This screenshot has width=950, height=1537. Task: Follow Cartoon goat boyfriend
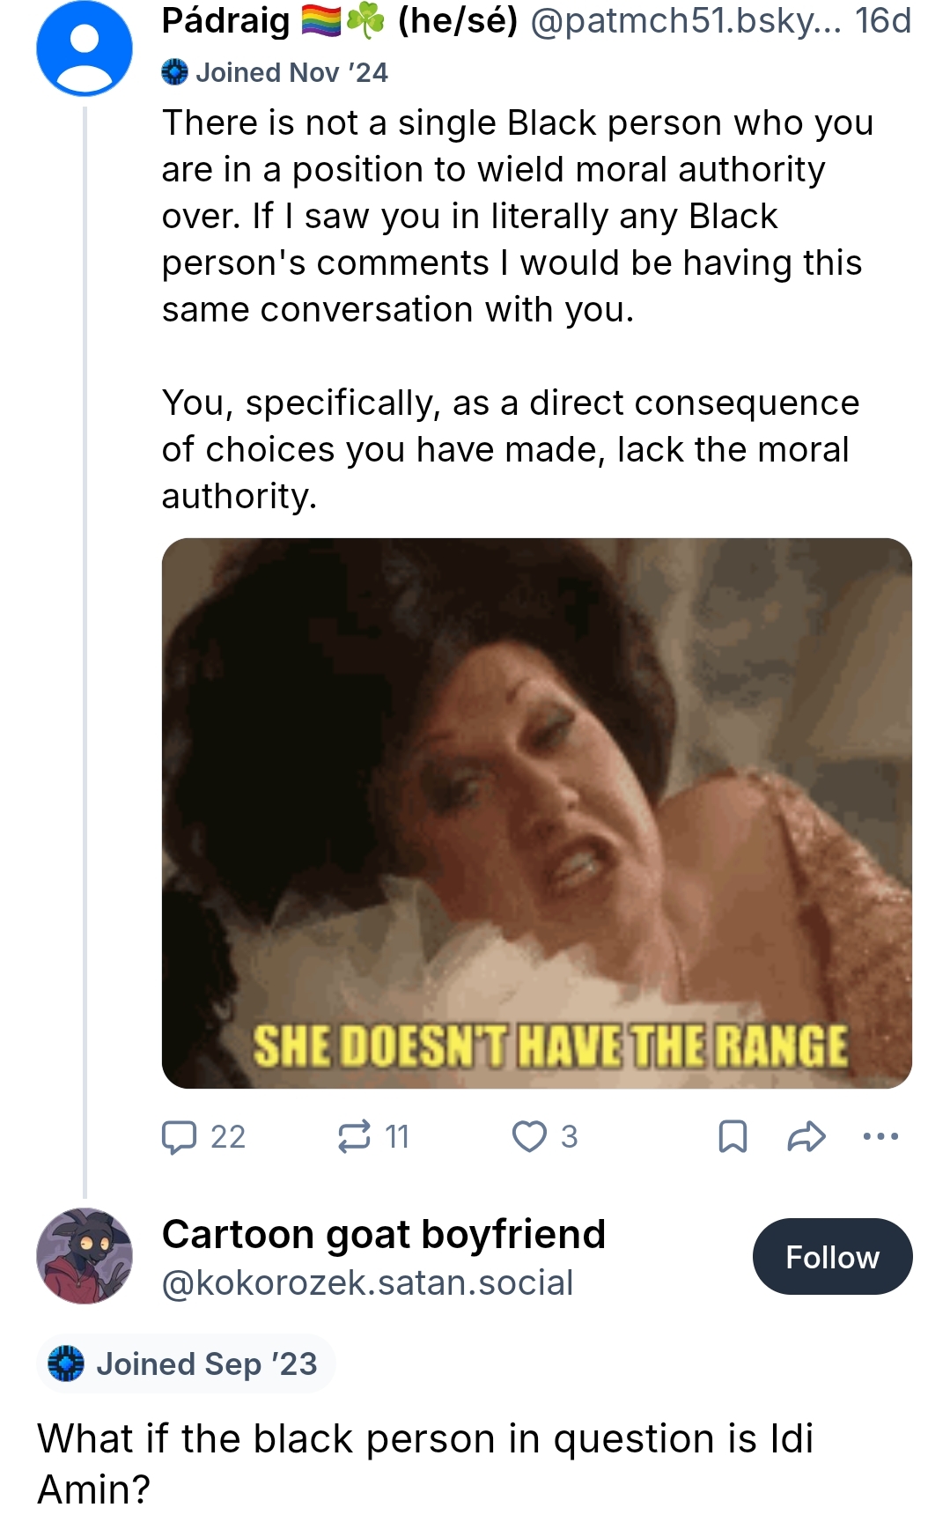point(832,1257)
